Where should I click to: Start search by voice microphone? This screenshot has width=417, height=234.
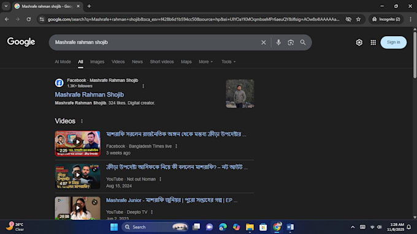pos(278,42)
